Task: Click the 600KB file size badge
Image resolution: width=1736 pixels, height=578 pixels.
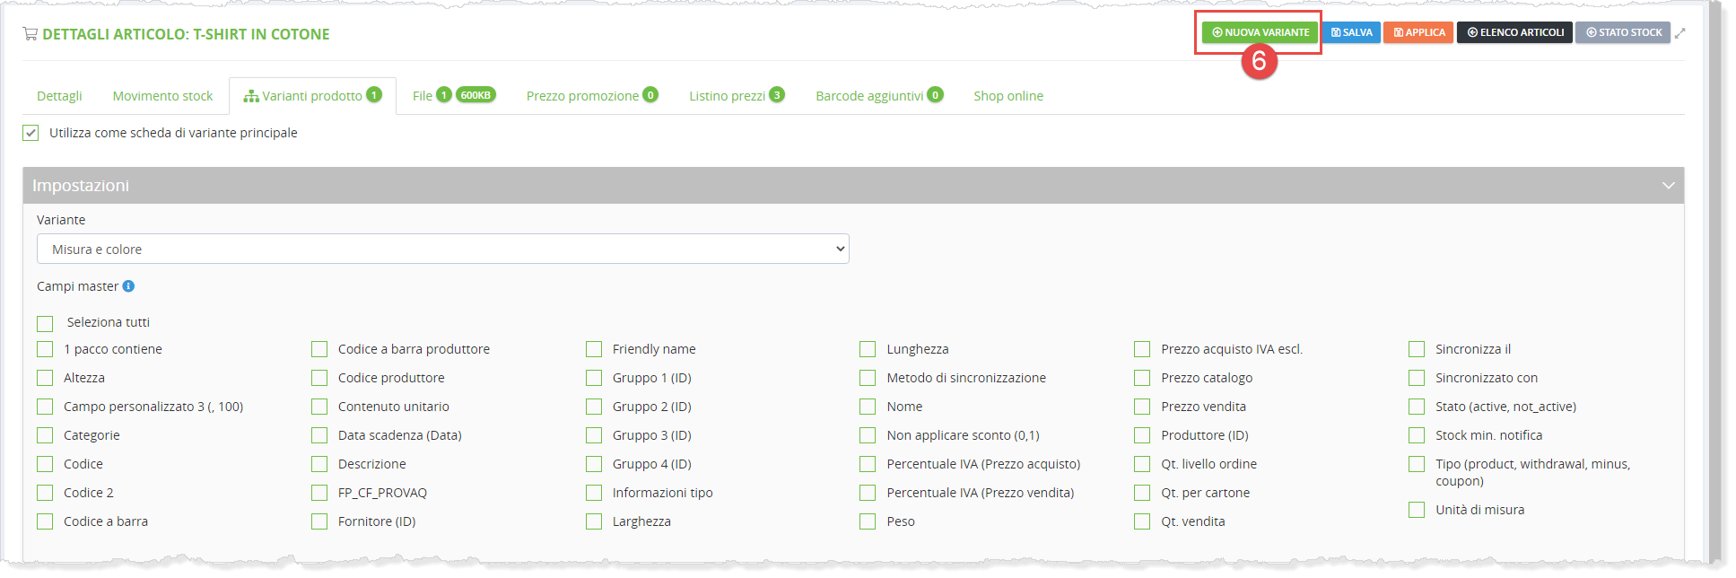Action: [x=475, y=95]
